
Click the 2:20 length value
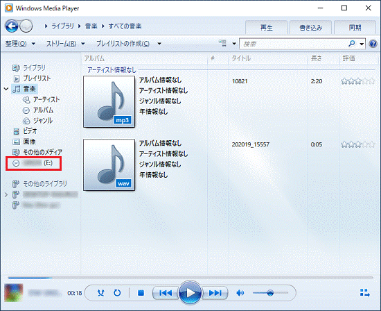pyautogui.click(x=317, y=81)
